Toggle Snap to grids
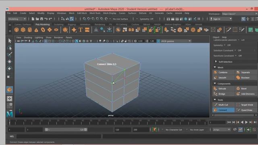The width and height of the screenshot is (258, 145). click(84, 19)
